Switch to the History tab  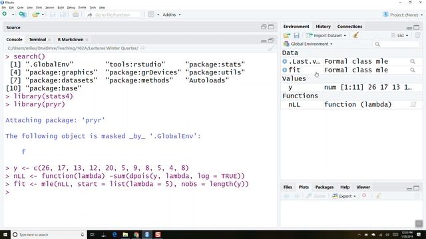[x=323, y=27]
